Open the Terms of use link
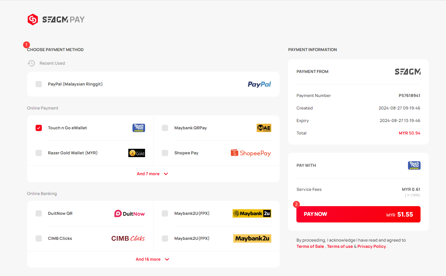This screenshot has width=446, height=276. tap(340, 246)
